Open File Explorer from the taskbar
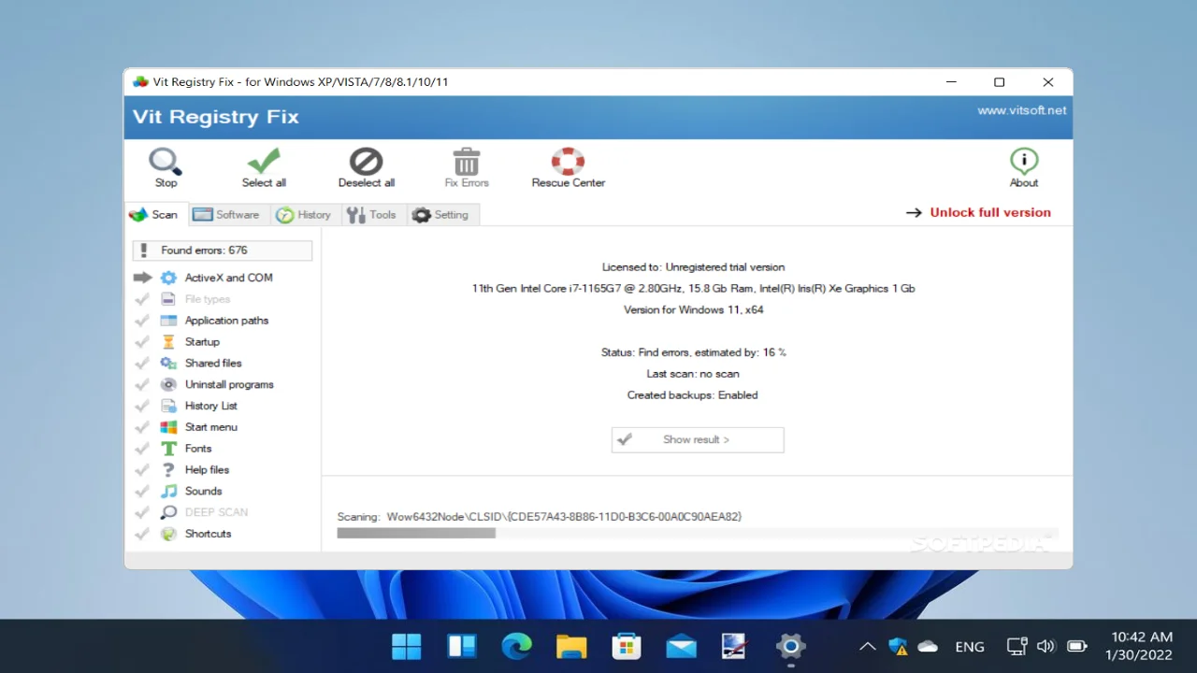Screen dimensions: 1197x673 pos(571,646)
